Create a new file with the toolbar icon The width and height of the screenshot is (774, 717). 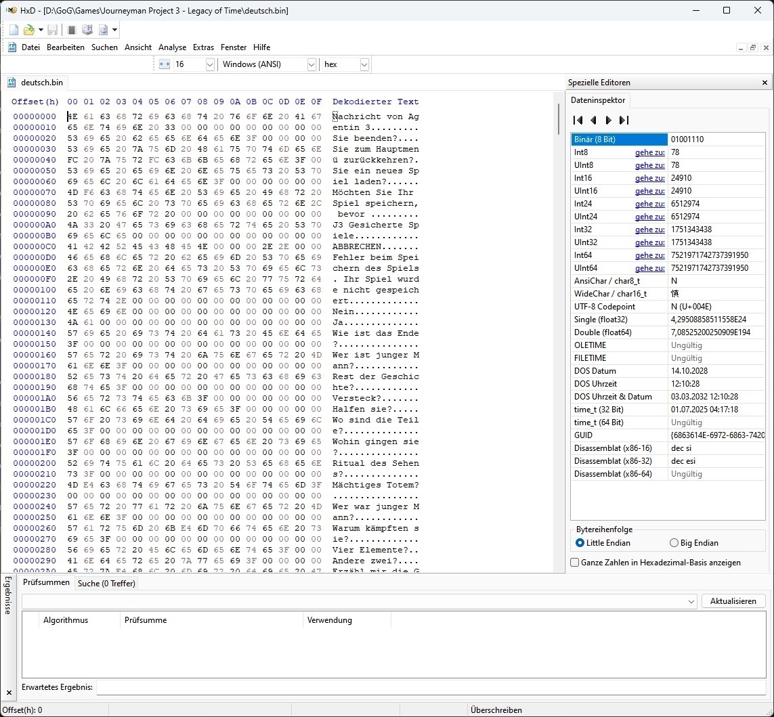[x=14, y=30]
